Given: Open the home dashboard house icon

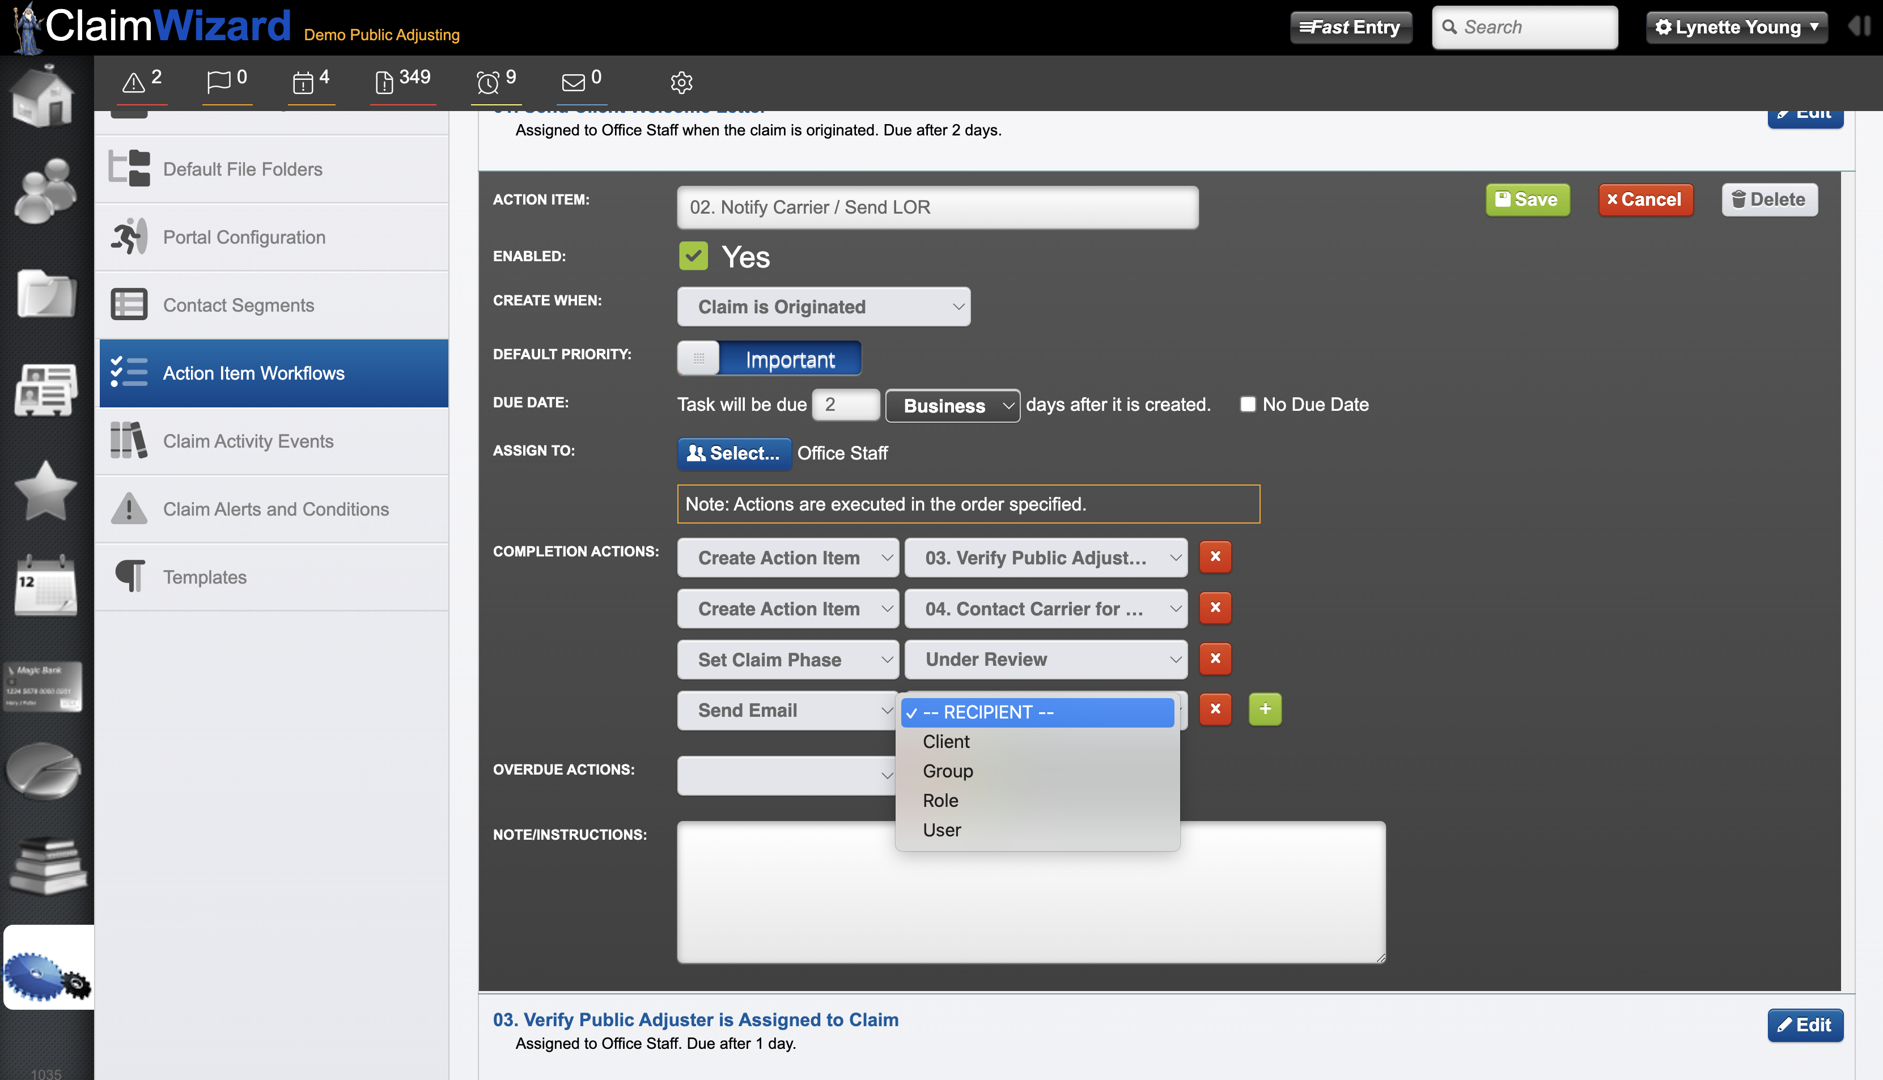Looking at the screenshot, I should (x=43, y=96).
